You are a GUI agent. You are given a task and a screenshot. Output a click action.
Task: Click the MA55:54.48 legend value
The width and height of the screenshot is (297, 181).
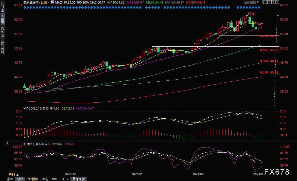click(x=154, y=3)
